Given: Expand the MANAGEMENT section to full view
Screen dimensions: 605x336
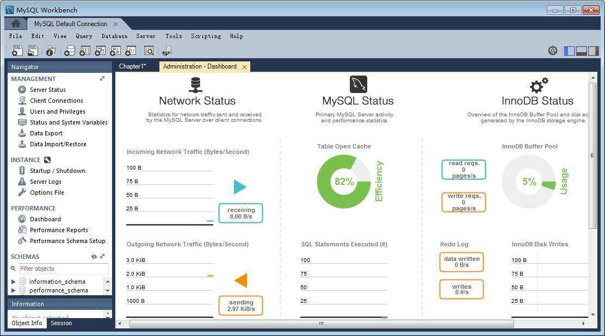Looking at the screenshot, I should tap(102, 78).
